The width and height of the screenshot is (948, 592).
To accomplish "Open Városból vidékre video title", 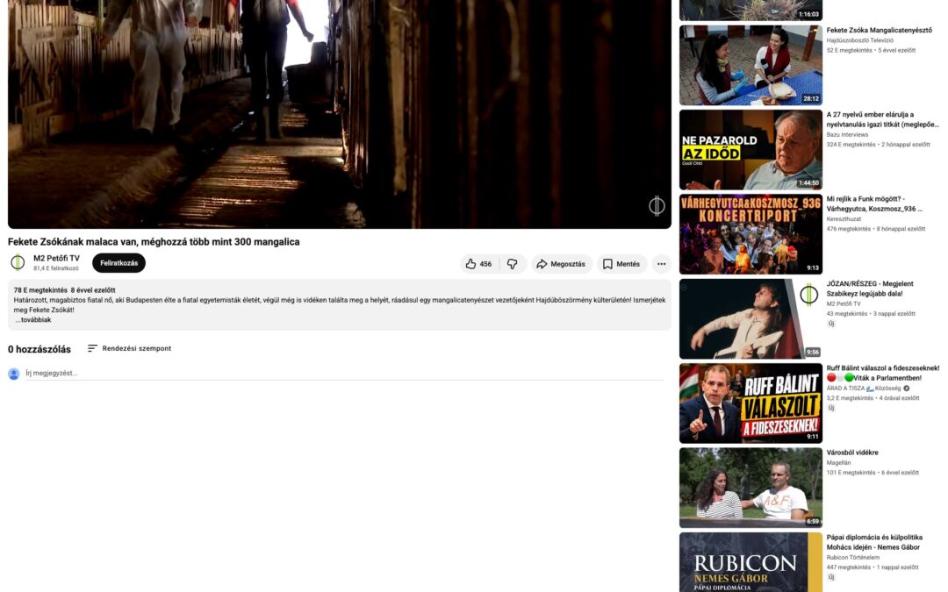I will point(851,453).
